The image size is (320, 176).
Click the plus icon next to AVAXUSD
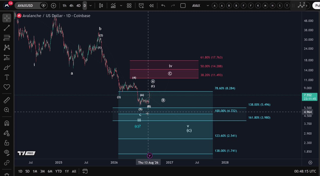[x=53, y=6]
